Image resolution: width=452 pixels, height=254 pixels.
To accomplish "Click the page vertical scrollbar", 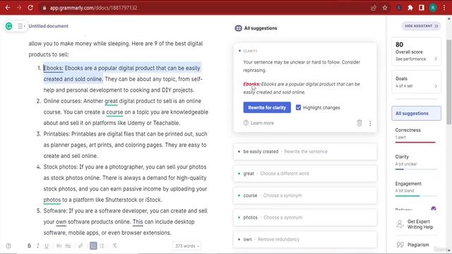I will pyautogui.click(x=449, y=82).
